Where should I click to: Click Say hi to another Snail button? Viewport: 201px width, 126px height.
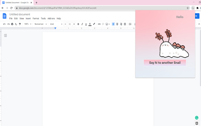(x=165, y=63)
